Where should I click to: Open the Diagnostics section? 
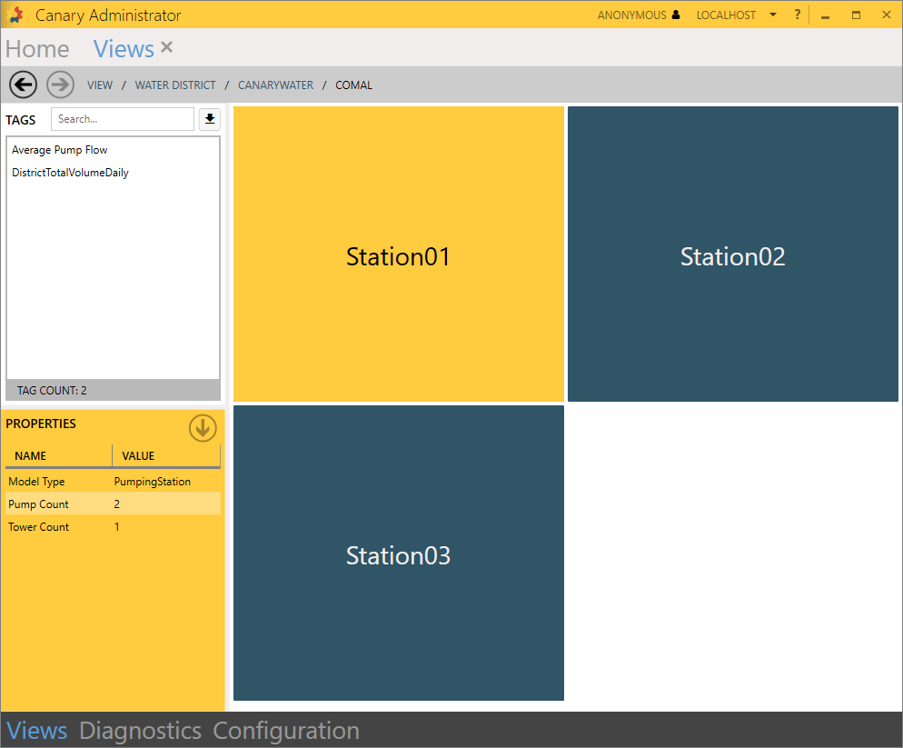(x=140, y=731)
